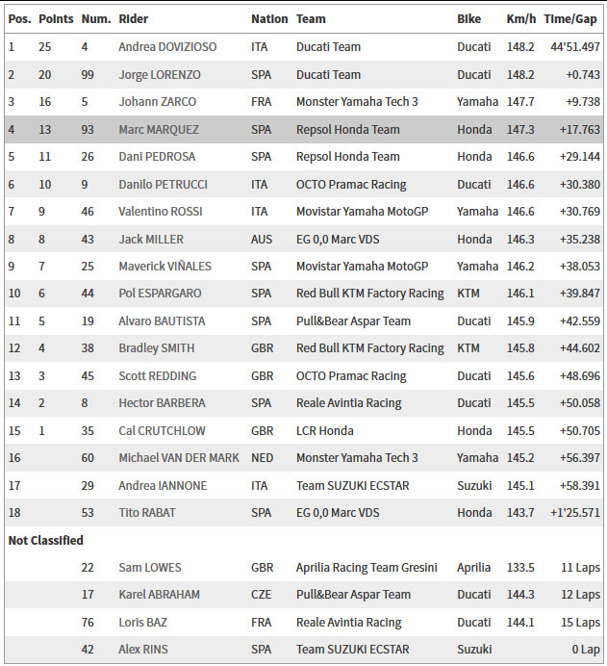Viewport: 607px width, 666px height.
Task: Click the highlighted Marc MARQUEZ row
Action: coord(304,130)
